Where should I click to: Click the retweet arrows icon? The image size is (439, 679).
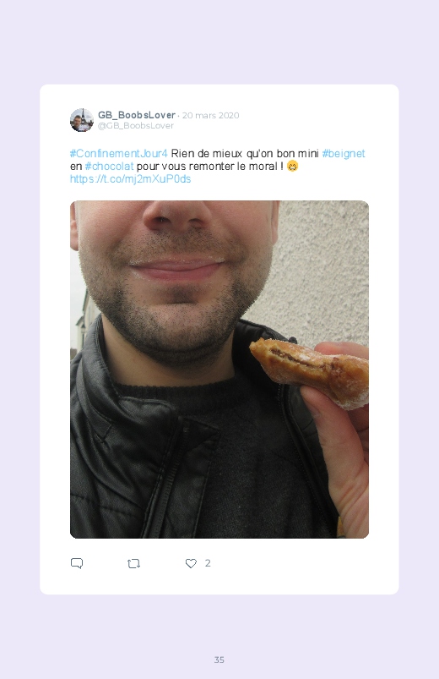click(133, 563)
